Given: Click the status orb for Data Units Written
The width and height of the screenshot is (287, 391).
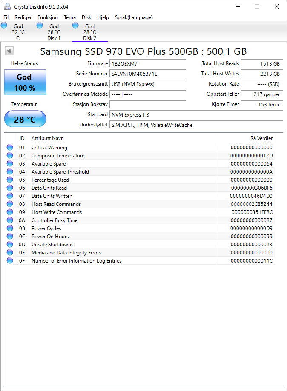Looking at the screenshot, I should click(x=10, y=196).
